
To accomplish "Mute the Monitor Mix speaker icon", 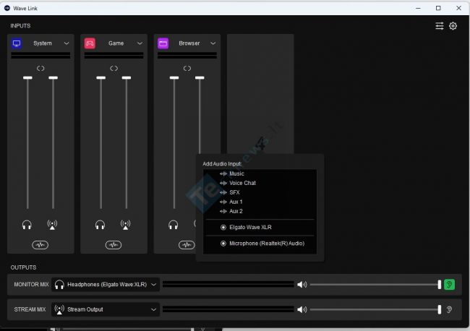I will pyautogui.click(x=302, y=284).
